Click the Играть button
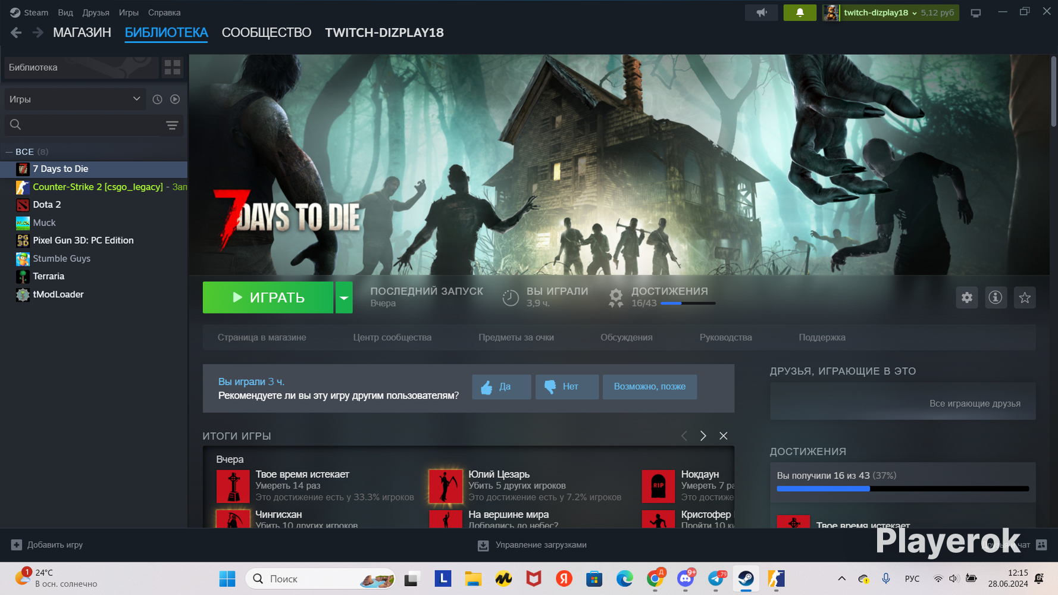 [268, 297]
